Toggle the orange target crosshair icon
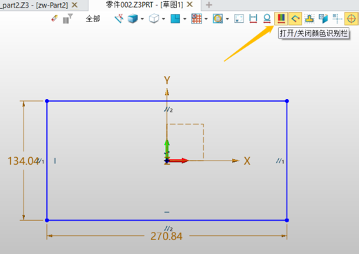 [x=351, y=19]
